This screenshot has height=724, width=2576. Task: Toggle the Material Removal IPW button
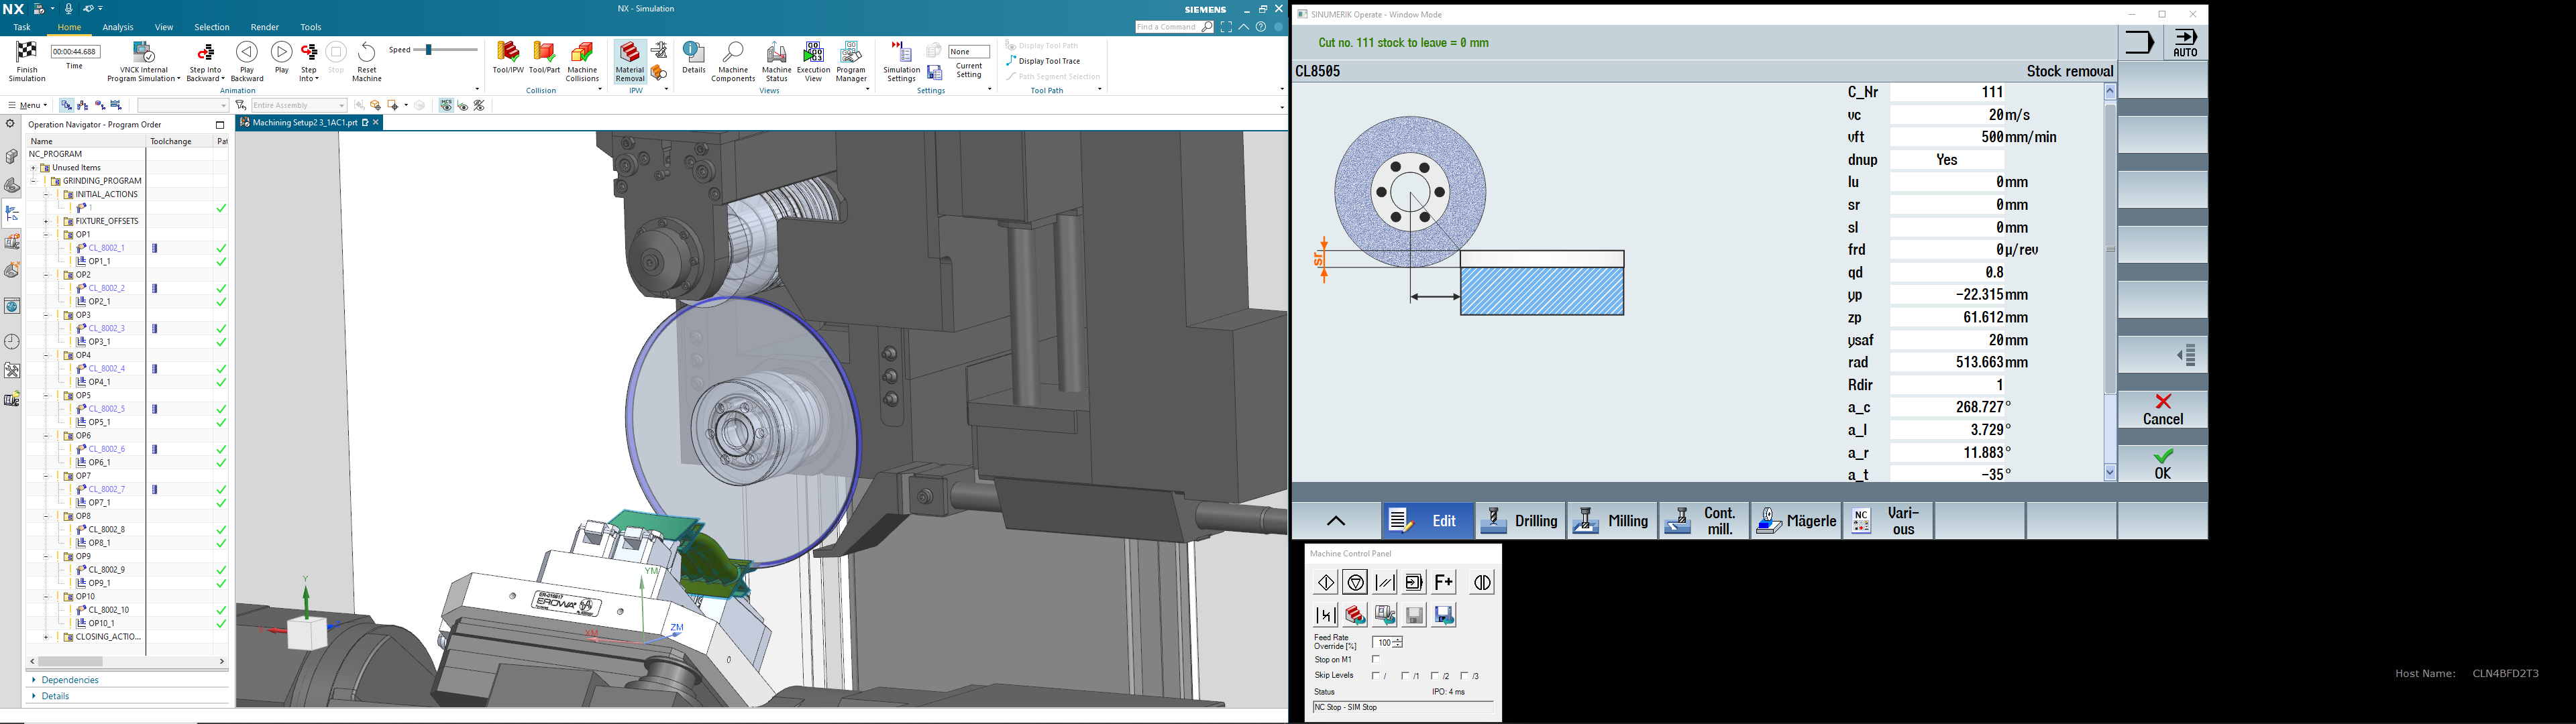point(630,61)
